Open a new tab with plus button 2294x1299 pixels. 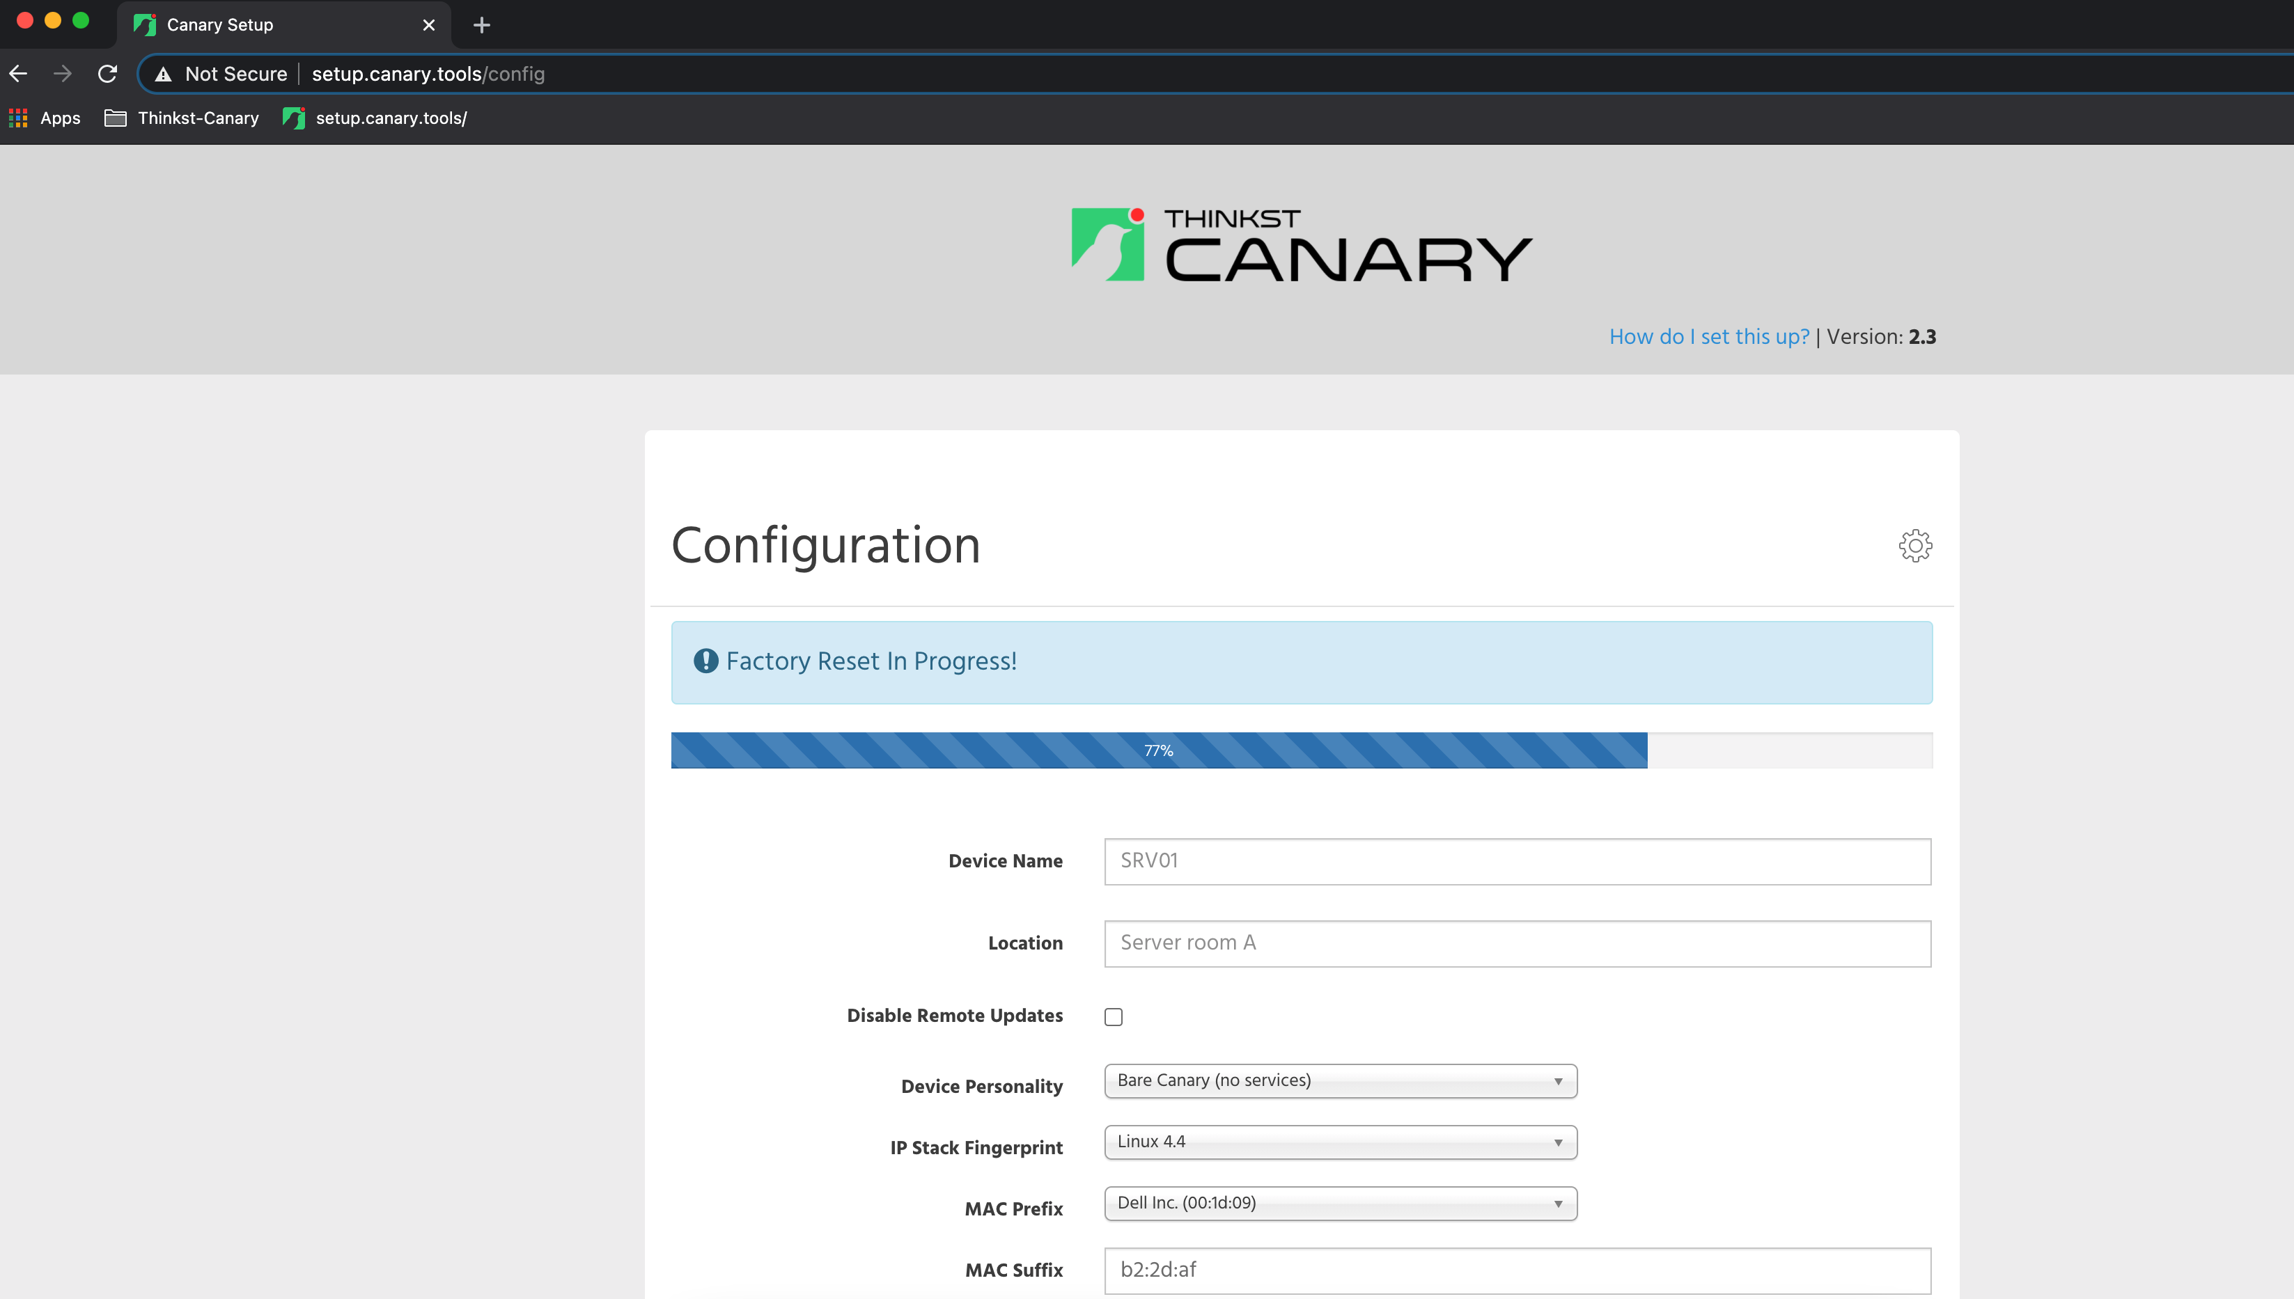pyautogui.click(x=482, y=25)
